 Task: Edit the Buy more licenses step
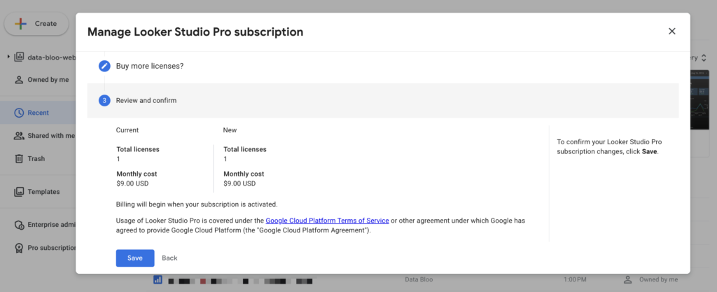(x=104, y=66)
